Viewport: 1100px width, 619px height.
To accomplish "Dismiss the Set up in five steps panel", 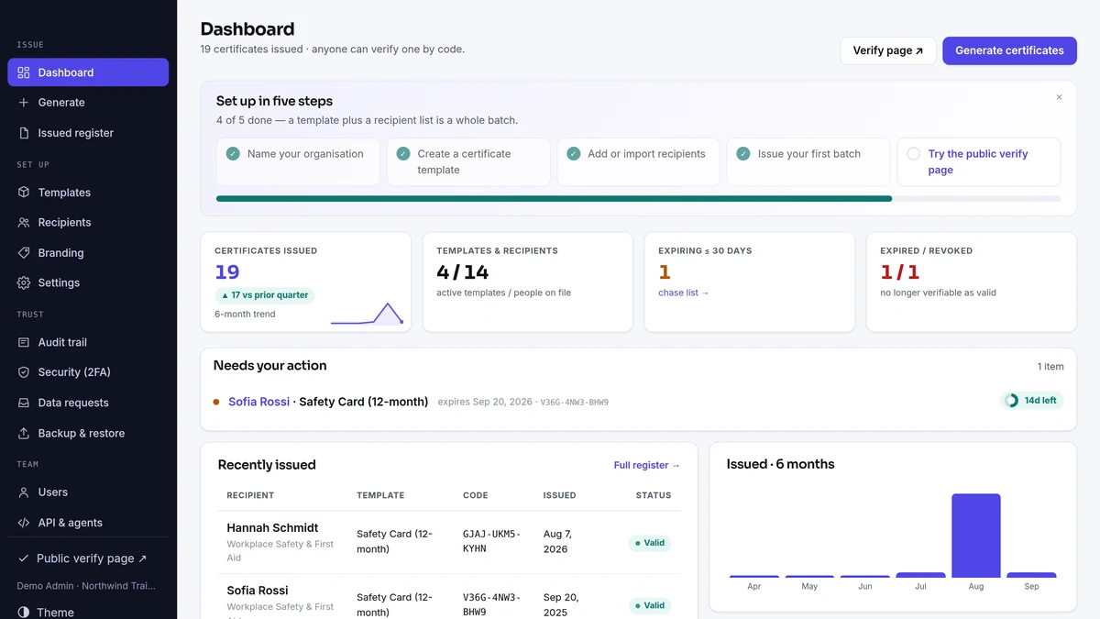I will tap(1059, 97).
